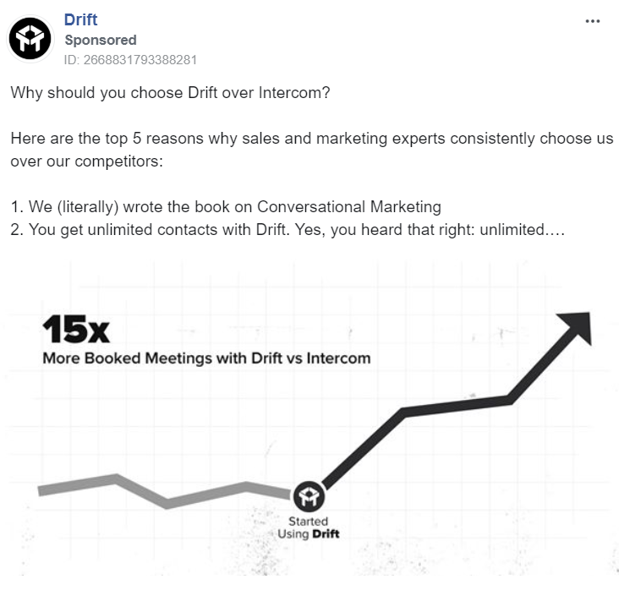Click the 'over our competitors:' line
The image size is (619, 596).
click(86, 161)
